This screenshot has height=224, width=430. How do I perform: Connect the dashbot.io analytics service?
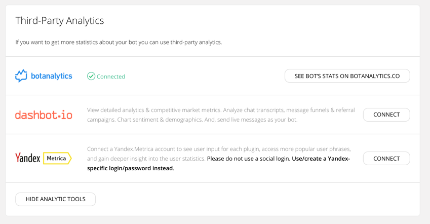[x=386, y=115]
